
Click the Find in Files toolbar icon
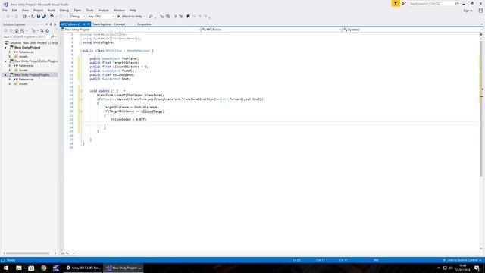point(151,17)
